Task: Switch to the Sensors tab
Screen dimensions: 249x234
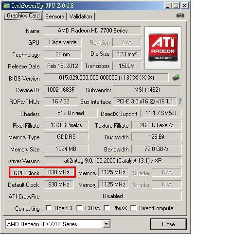Action: click(54, 17)
